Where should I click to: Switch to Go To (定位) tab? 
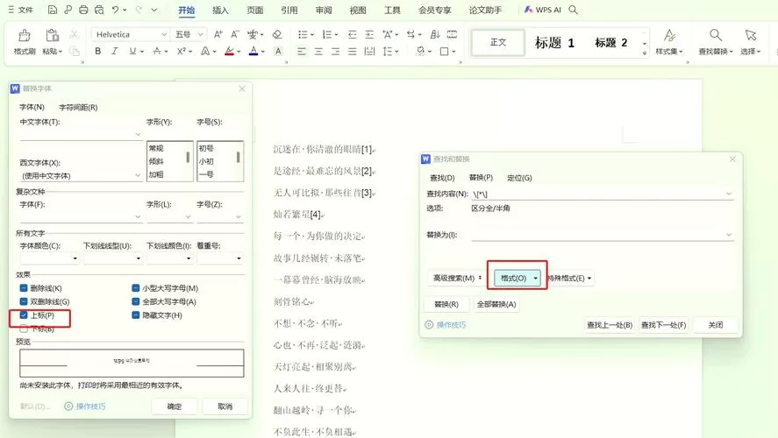(519, 177)
